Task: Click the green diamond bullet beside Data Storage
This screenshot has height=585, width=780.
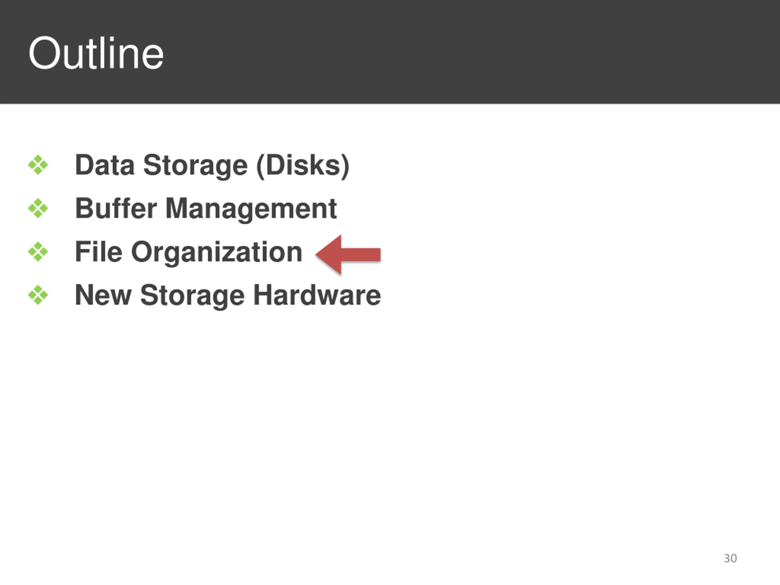Action: 38,165
